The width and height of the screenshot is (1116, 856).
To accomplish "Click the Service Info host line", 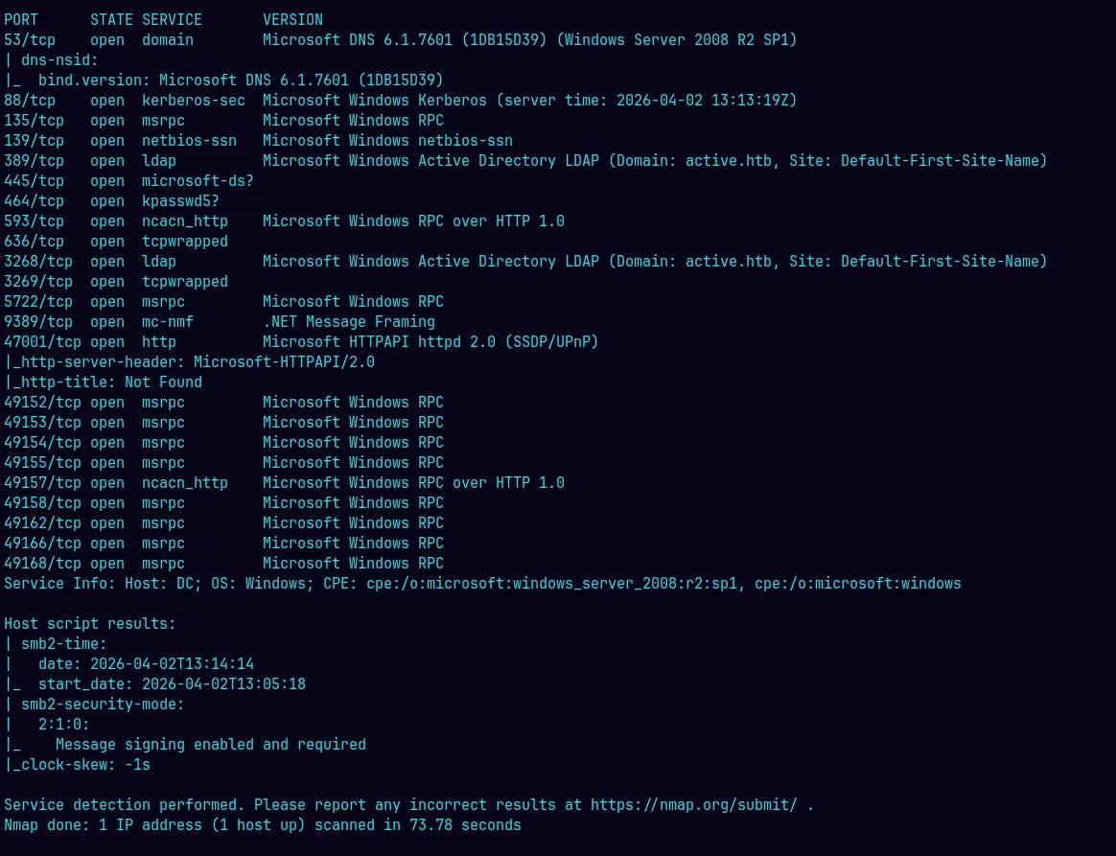I will (482, 584).
